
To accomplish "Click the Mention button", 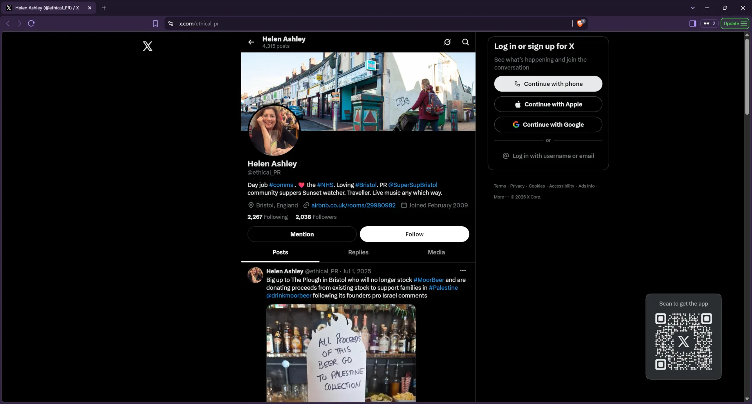I will coord(302,234).
